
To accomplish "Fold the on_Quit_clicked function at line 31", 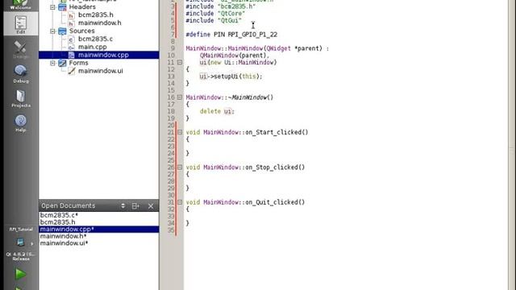I will pyautogui.click(x=180, y=202).
